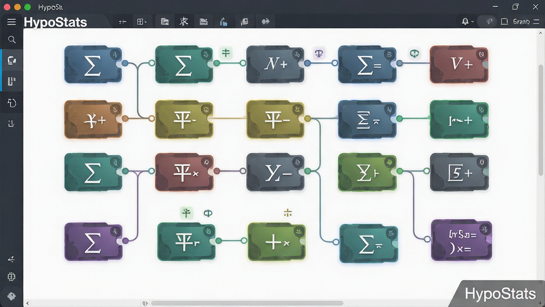Open the menu lines icon beside Grand
The height and width of the screenshot is (307, 545).
tap(536, 21)
